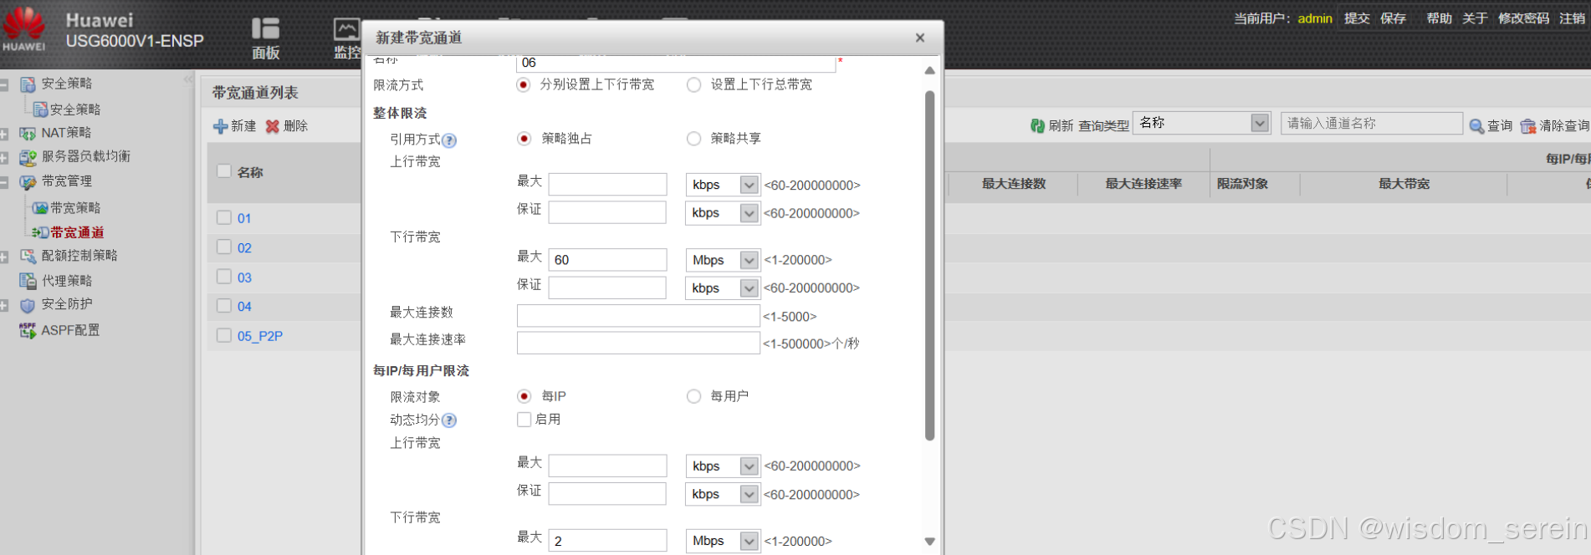Click the 带宽策略 sub-item icon

(x=40, y=207)
